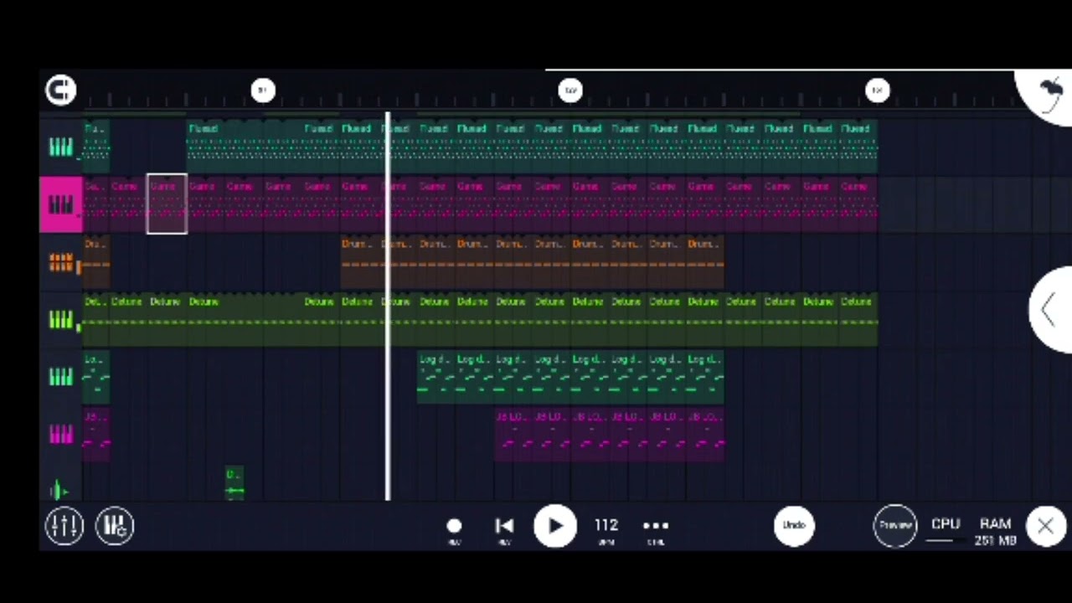
Task: Tap the Preview button
Action: [895, 526]
